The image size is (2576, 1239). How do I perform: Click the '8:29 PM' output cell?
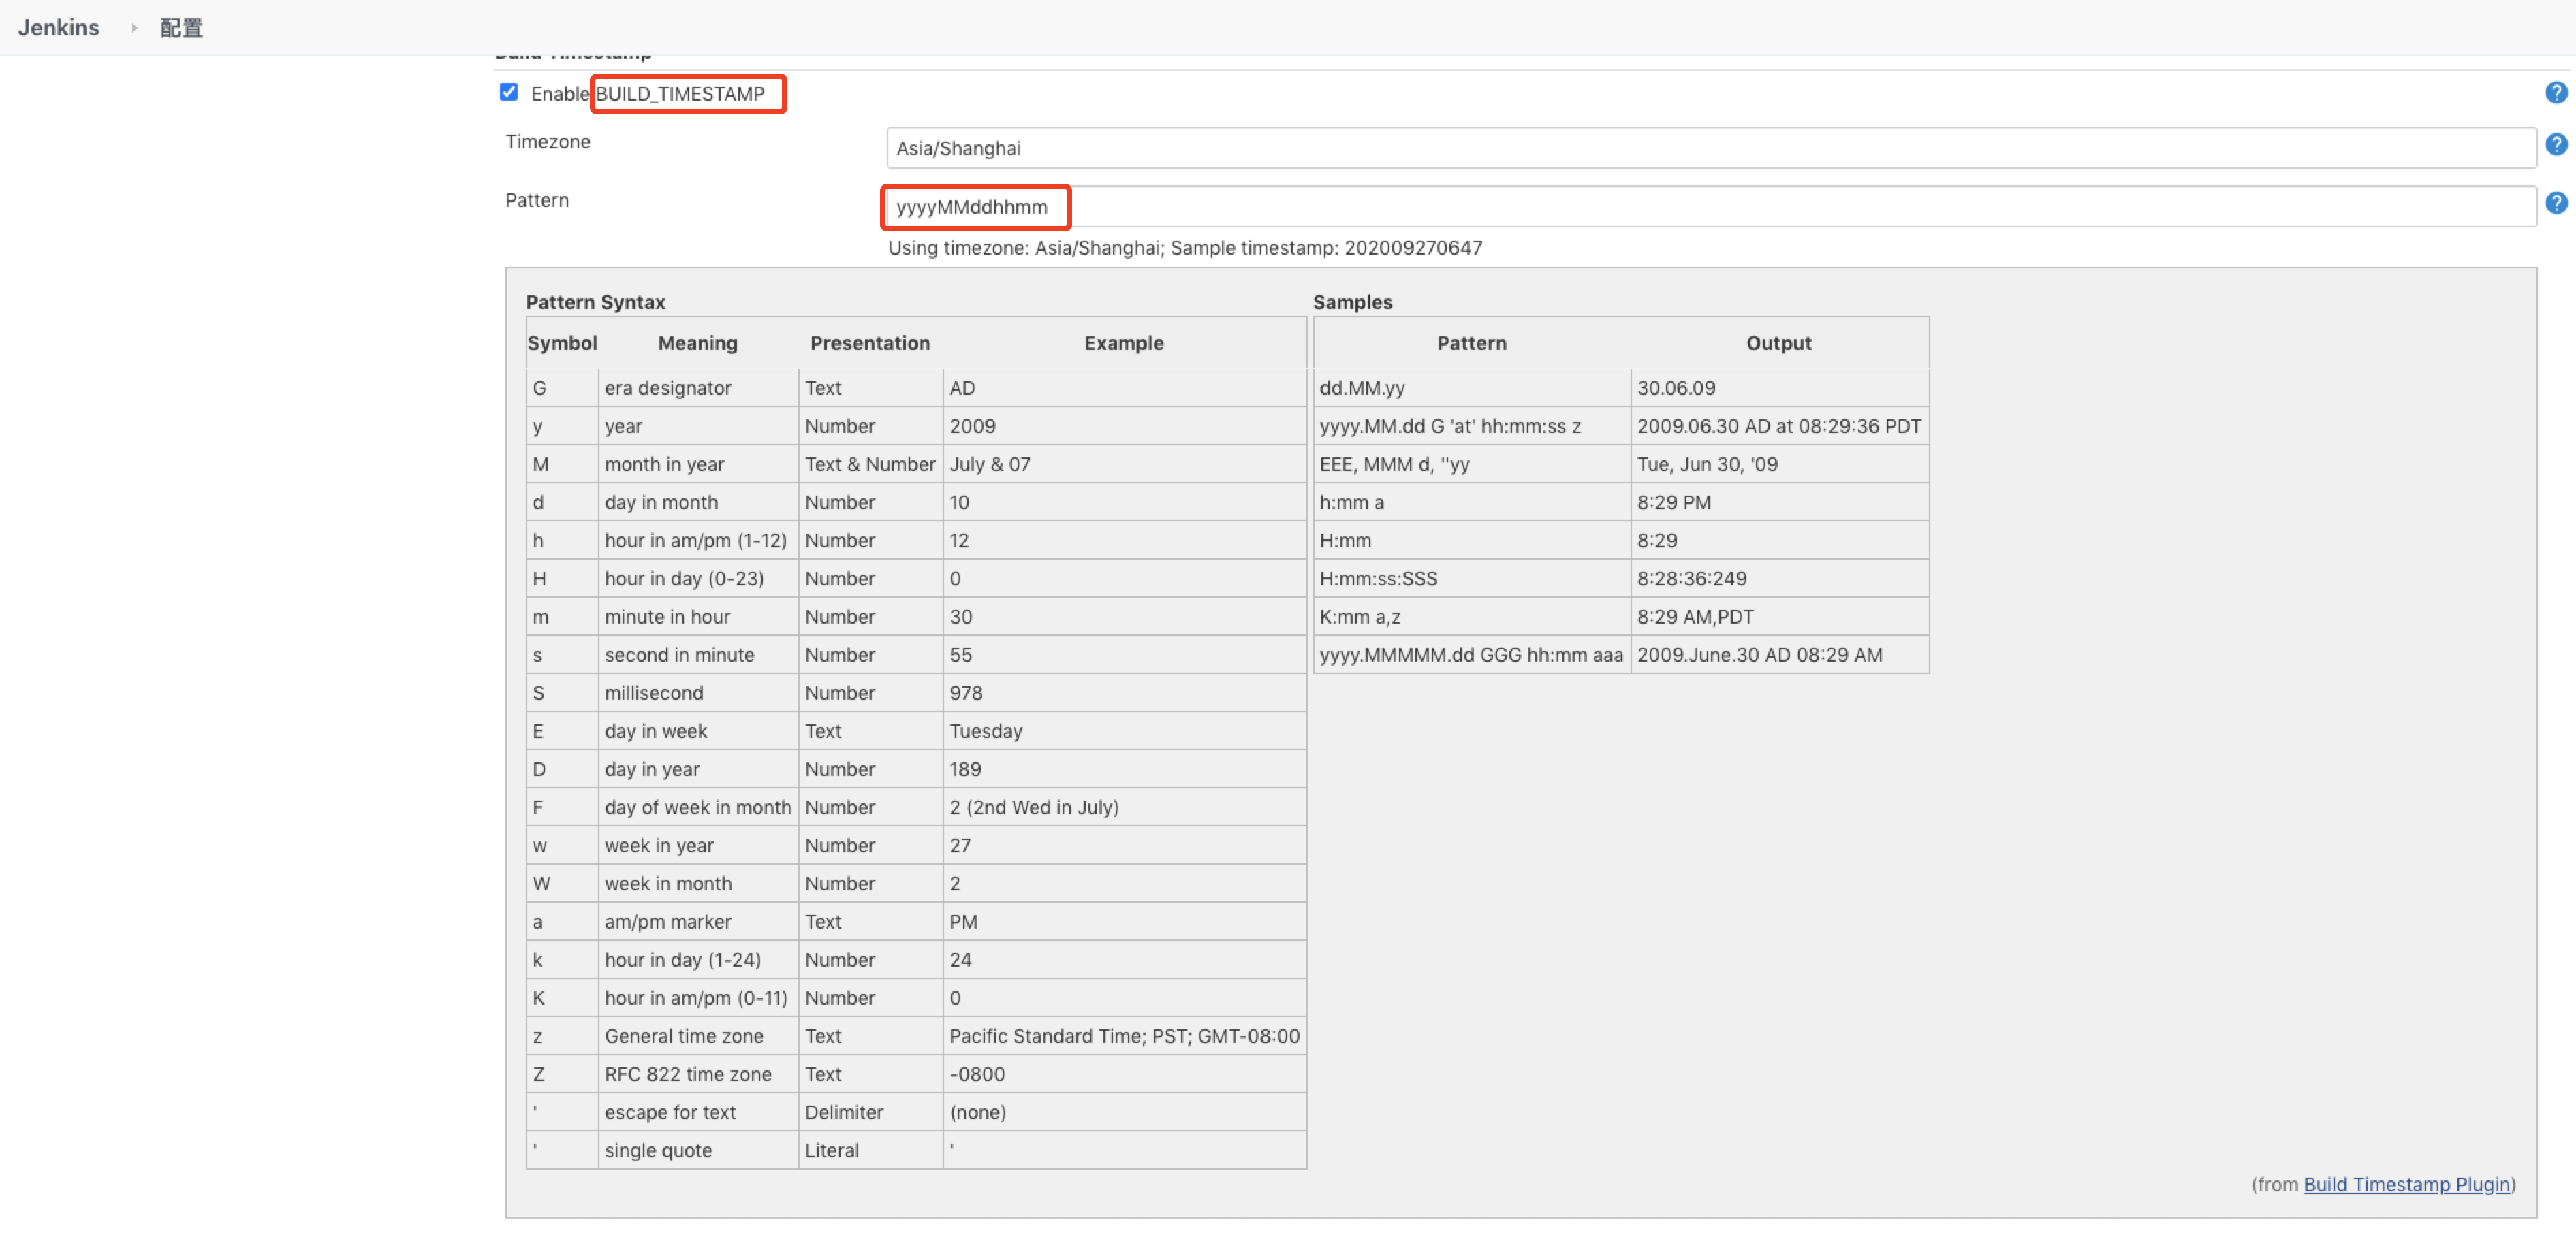[x=1780, y=502]
